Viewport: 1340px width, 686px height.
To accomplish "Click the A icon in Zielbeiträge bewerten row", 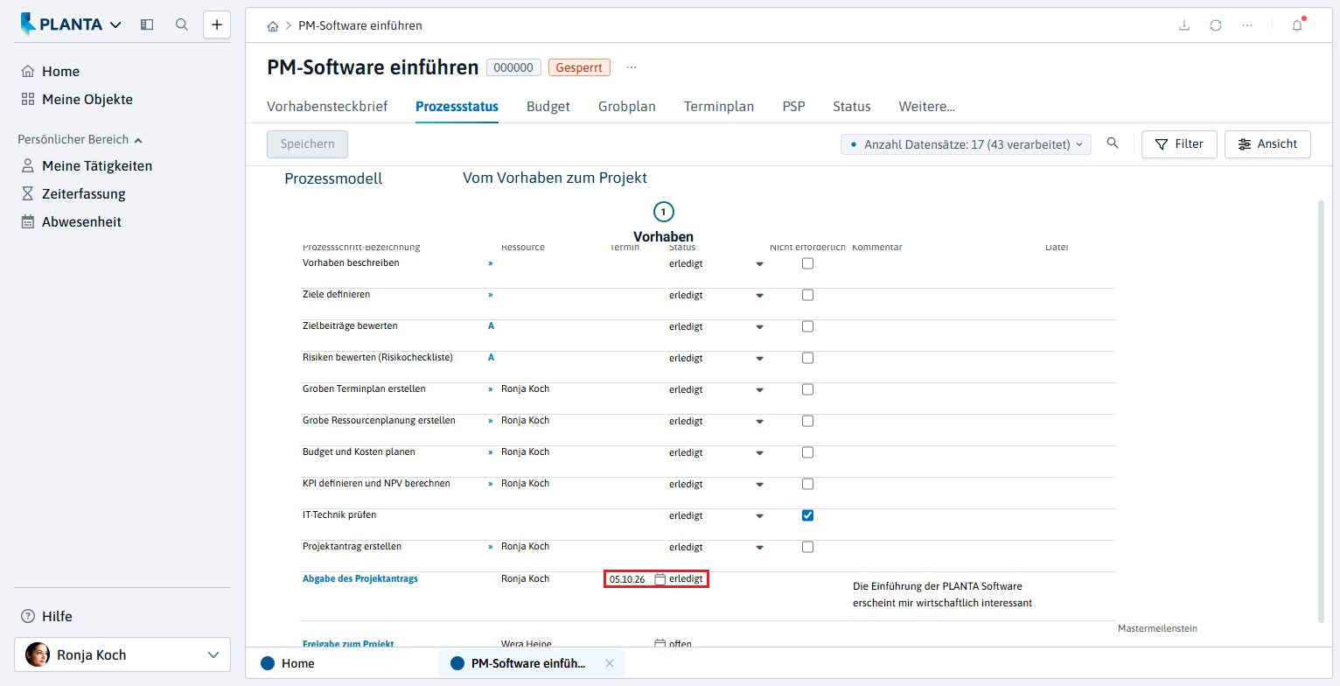I will [x=491, y=326].
